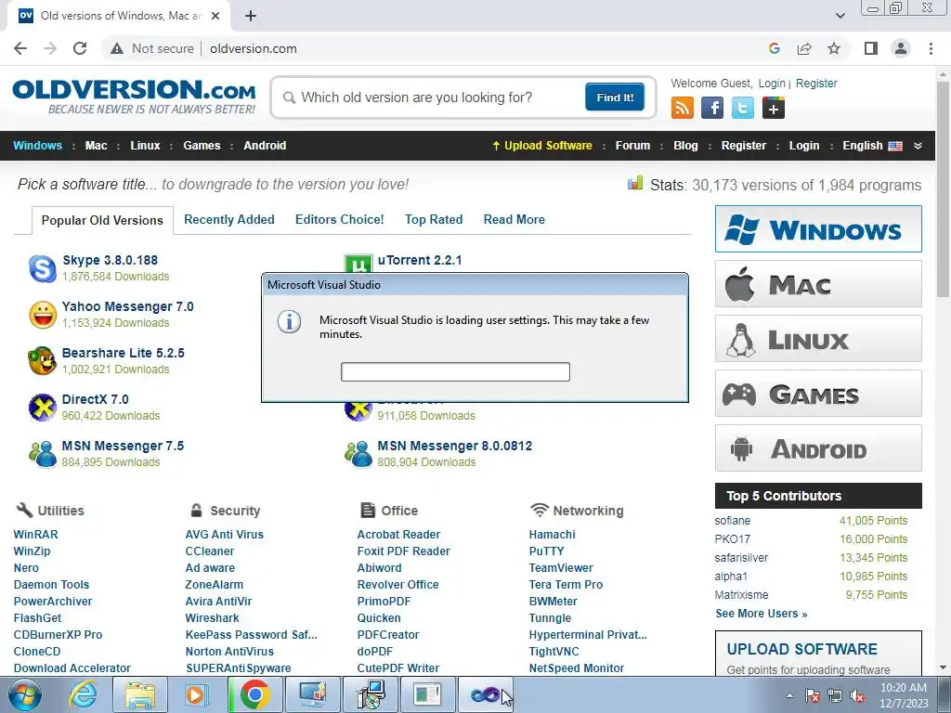This screenshot has width=951, height=713.
Task: Launch Internet Explorer from the taskbar
Action: coord(82,694)
